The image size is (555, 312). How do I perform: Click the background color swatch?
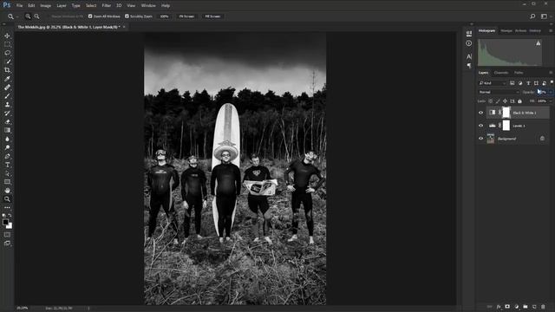pyautogui.click(x=10, y=226)
